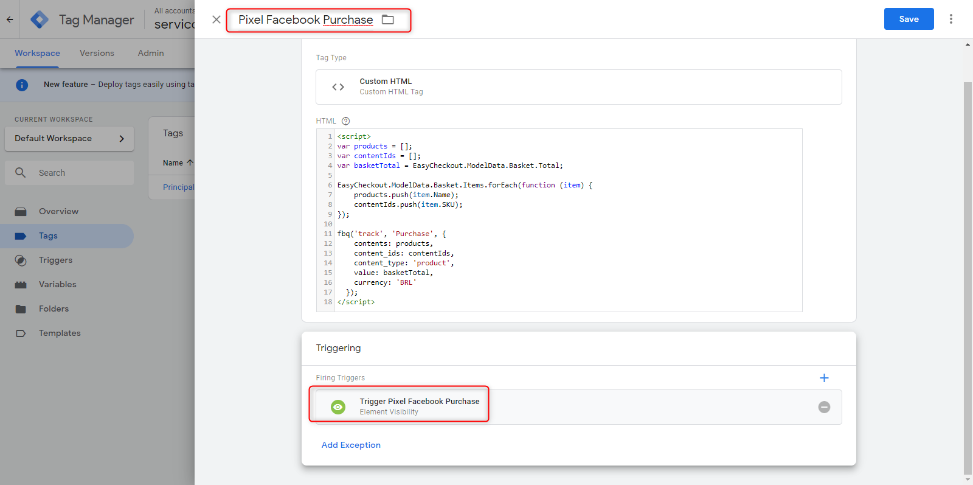Switch to the Workspace tab

pyautogui.click(x=37, y=53)
